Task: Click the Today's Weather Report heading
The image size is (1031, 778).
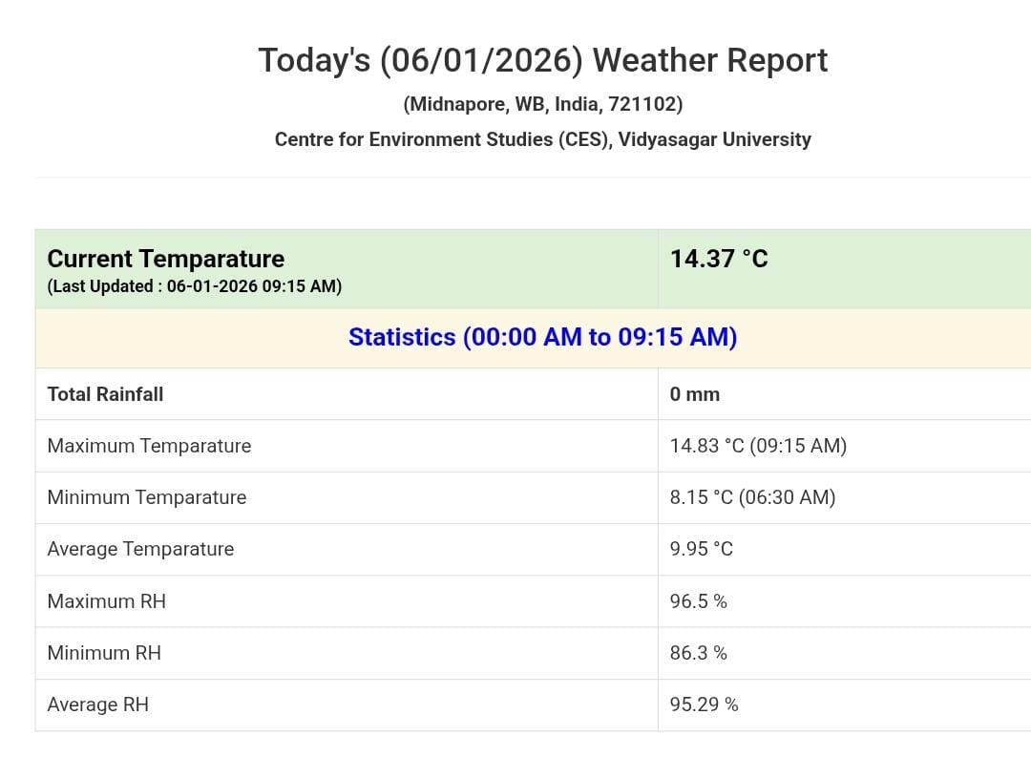Action: tap(542, 60)
